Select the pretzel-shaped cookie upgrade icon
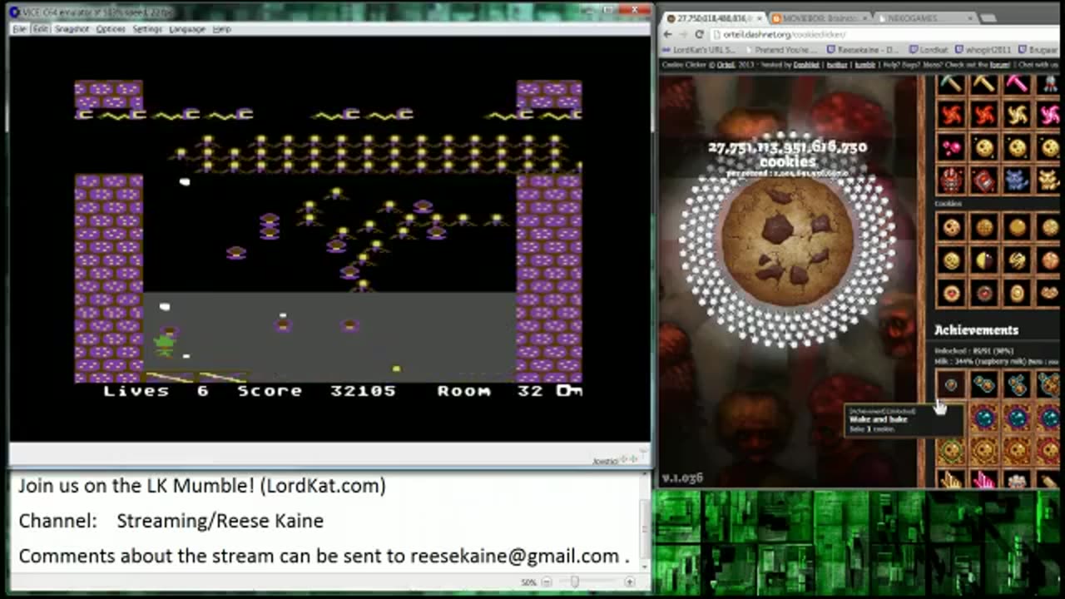Image resolution: width=1065 pixels, height=599 pixels. point(1049,293)
